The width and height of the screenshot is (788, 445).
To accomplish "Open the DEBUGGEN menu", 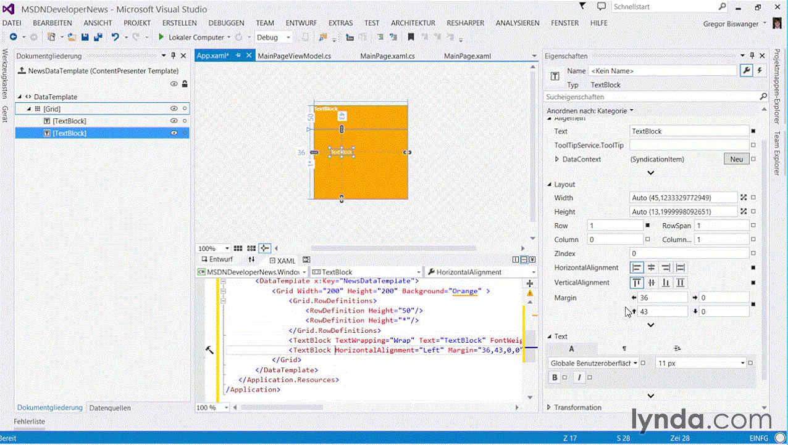I will [x=226, y=23].
